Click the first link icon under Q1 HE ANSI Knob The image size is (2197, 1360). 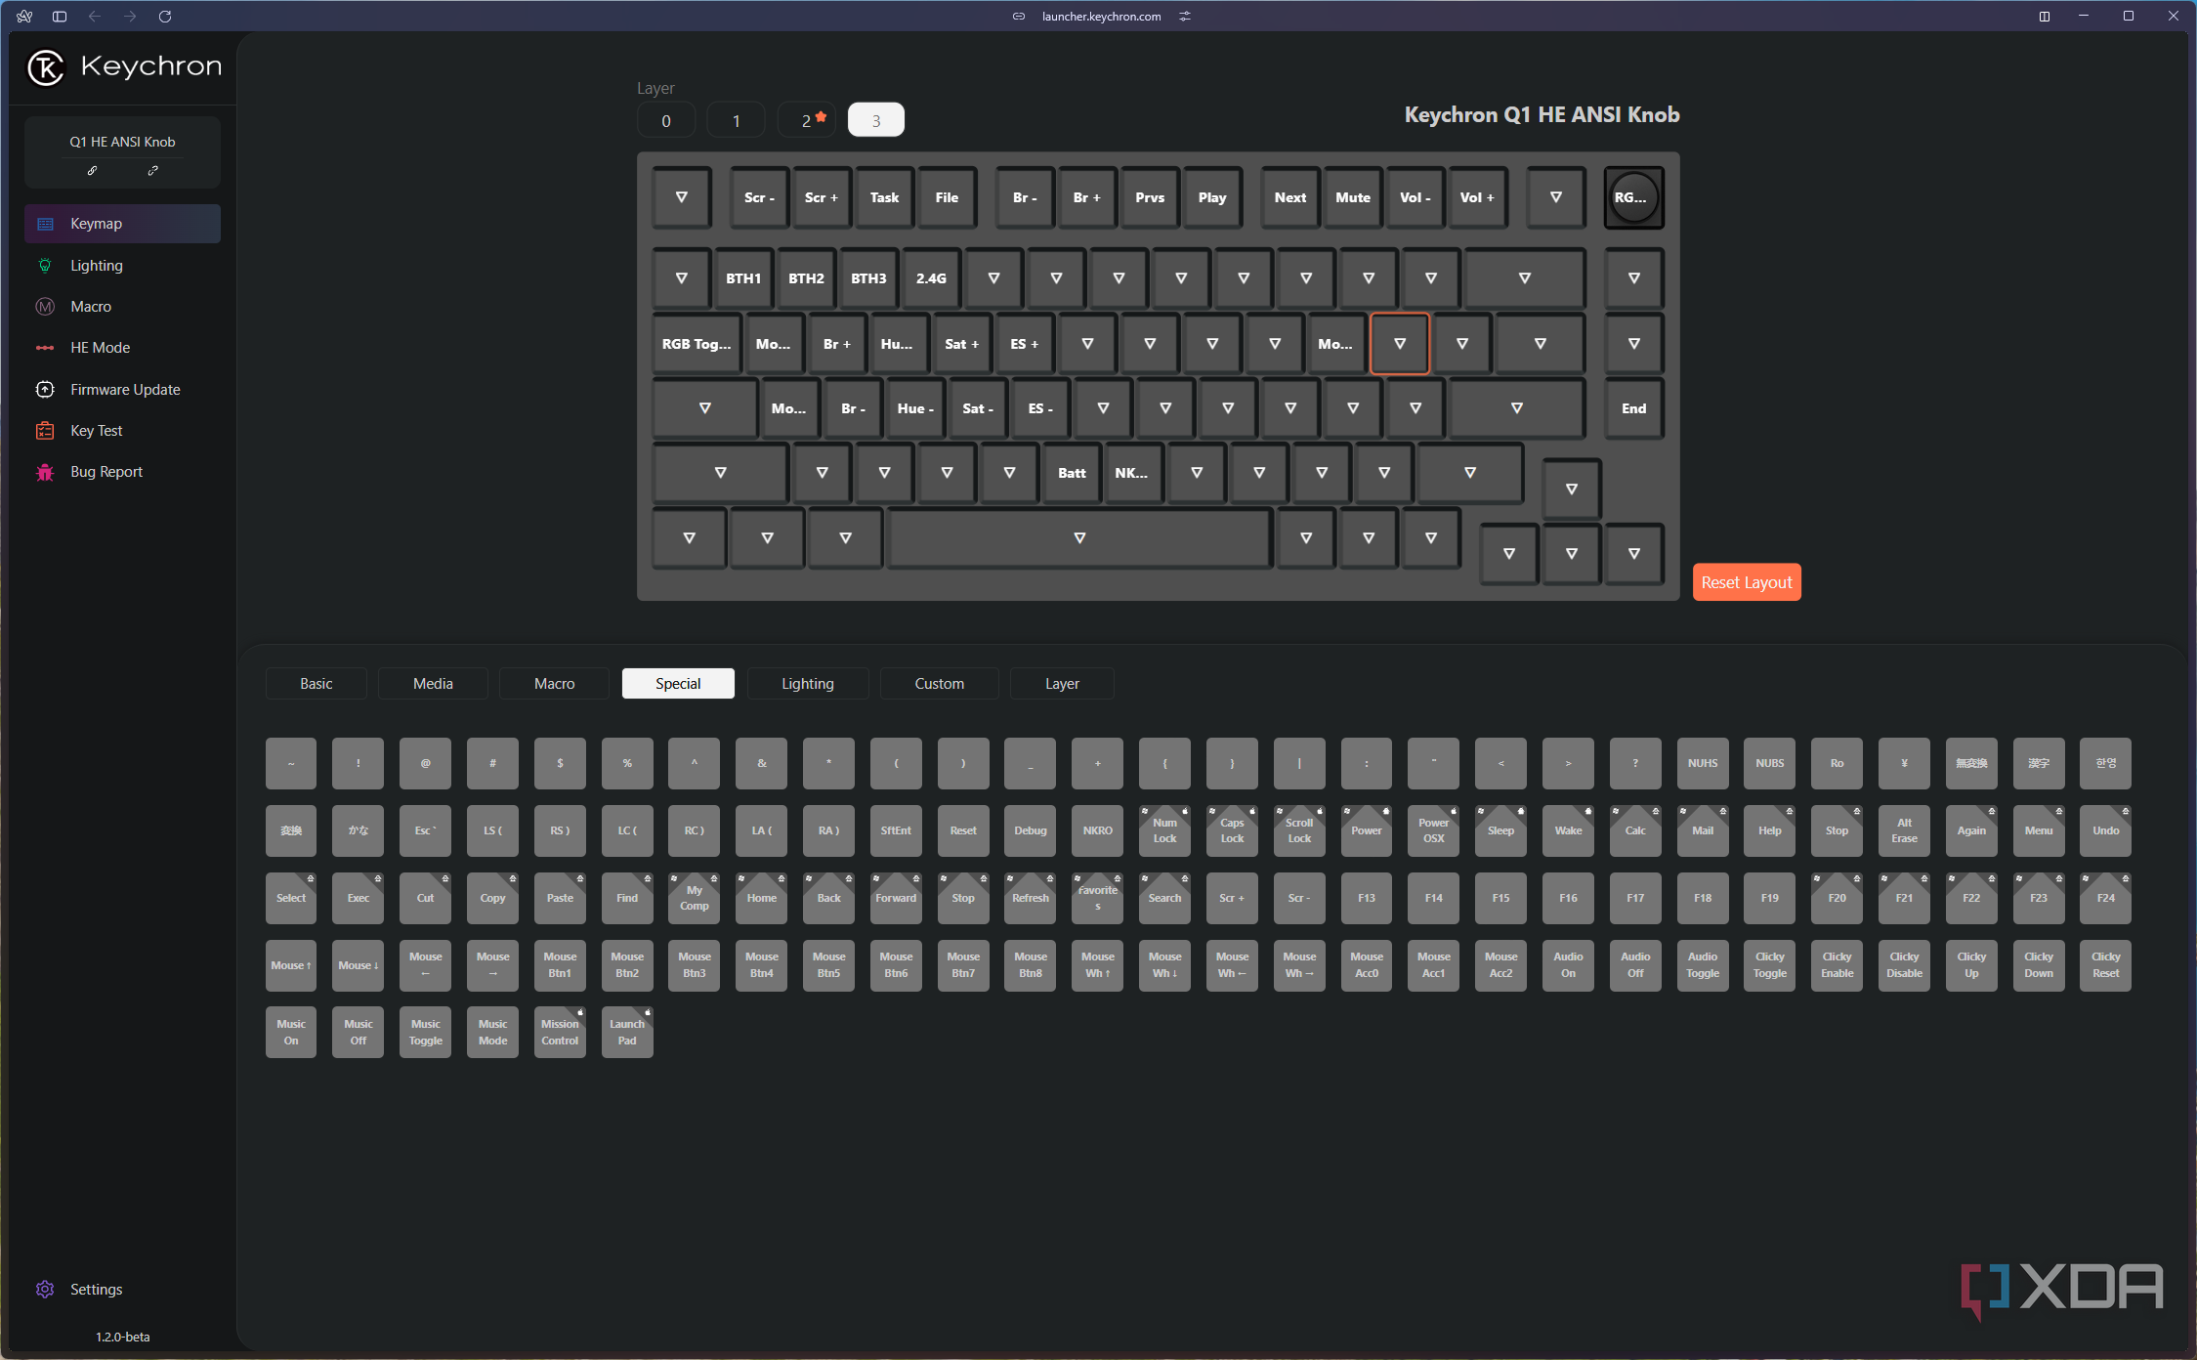point(92,170)
